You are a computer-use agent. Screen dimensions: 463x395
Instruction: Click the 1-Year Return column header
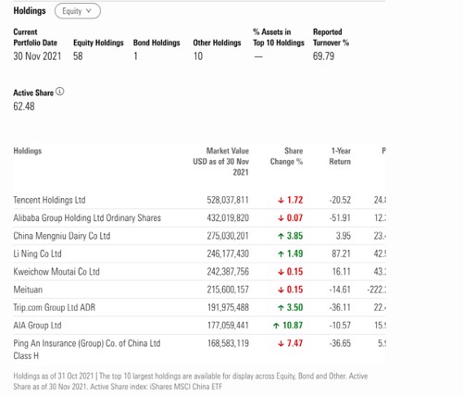pyautogui.click(x=340, y=156)
